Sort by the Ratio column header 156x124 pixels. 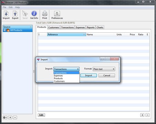click(x=141, y=34)
